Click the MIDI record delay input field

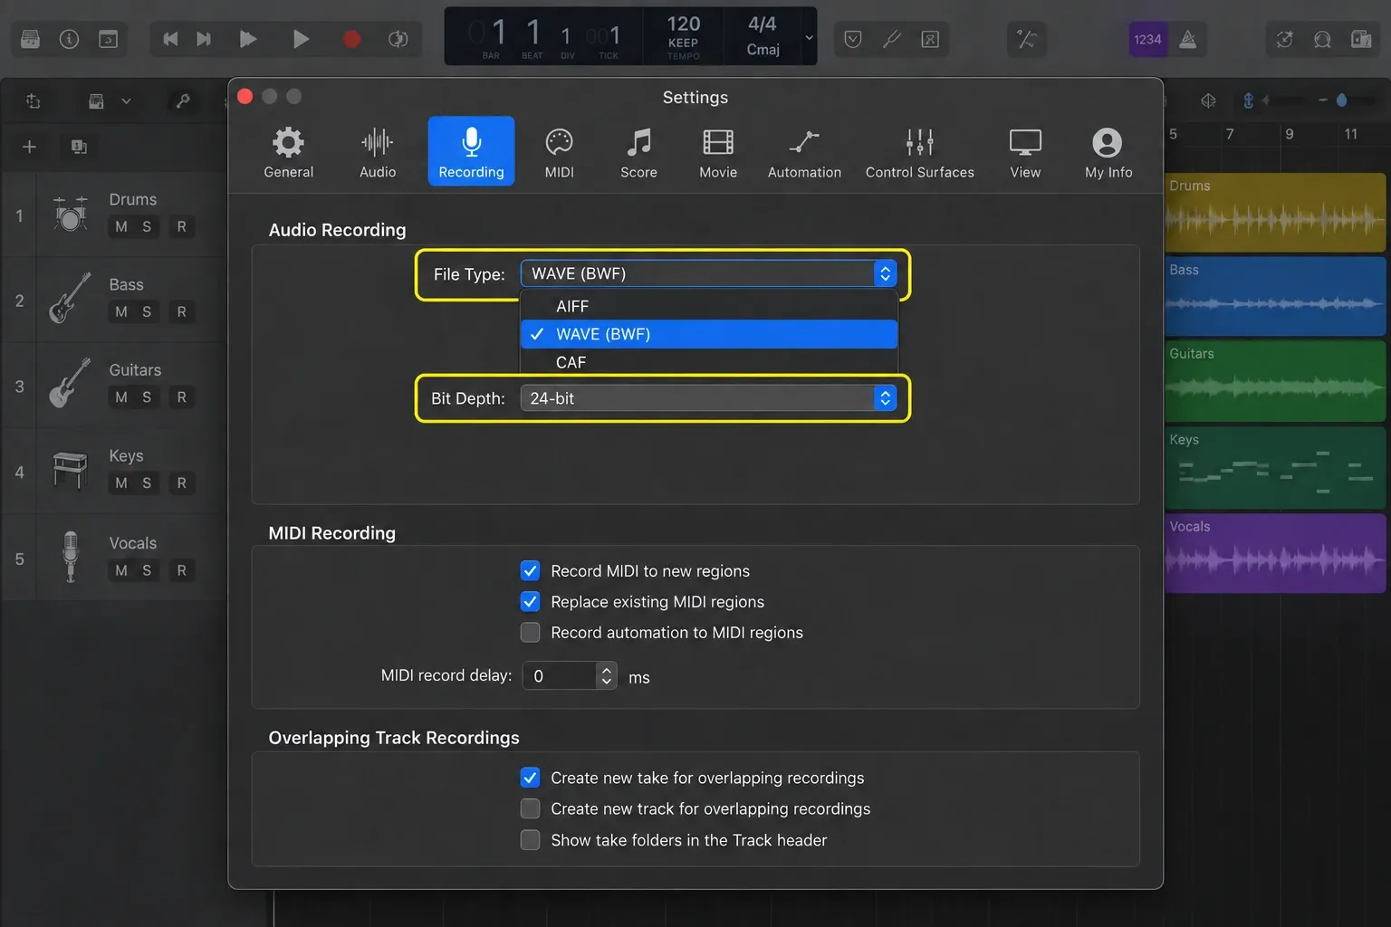pyautogui.click(x=560, y=675)
